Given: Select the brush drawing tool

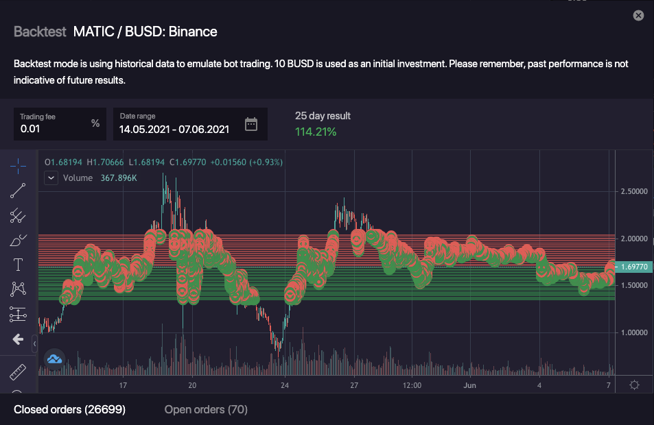Looking at the screenshot, I should coord(19,241).
